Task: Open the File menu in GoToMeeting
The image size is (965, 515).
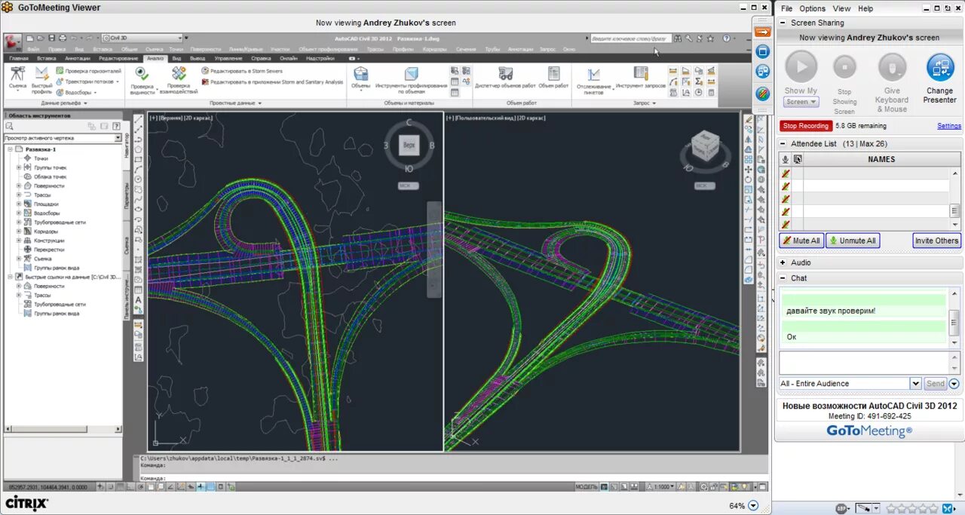Action: click(786, 8)
